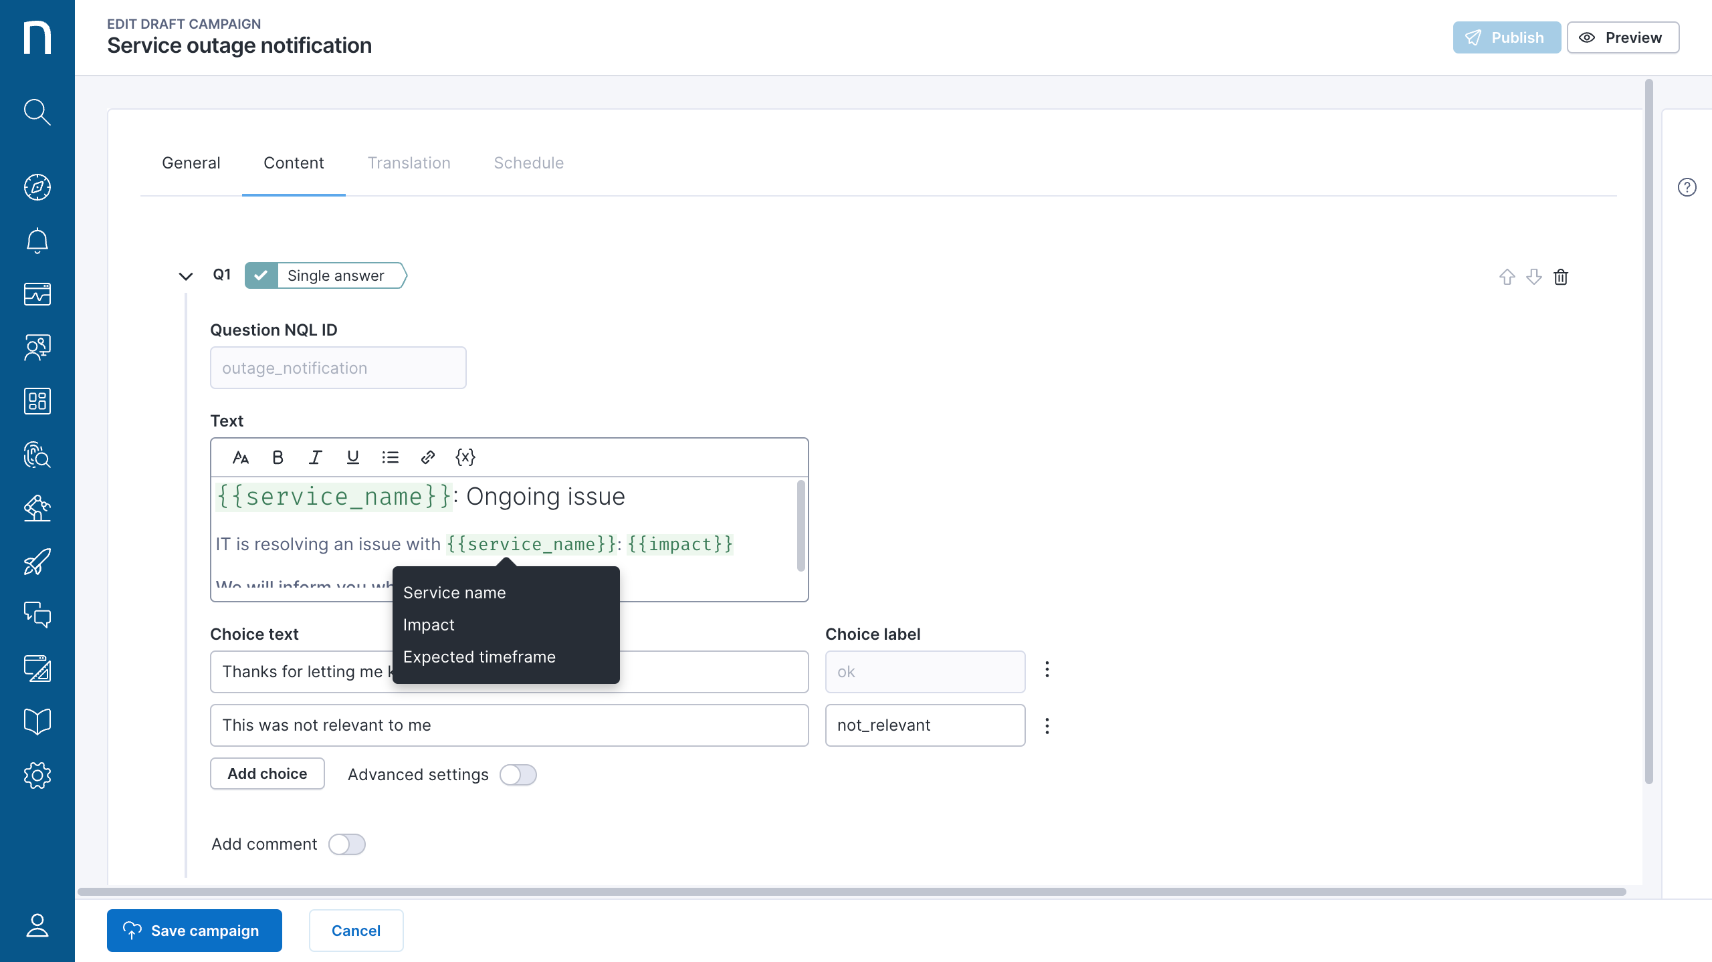1712x962 pixels.
Task: Open the alerts bell in sidebar
Action: (37, 241)
